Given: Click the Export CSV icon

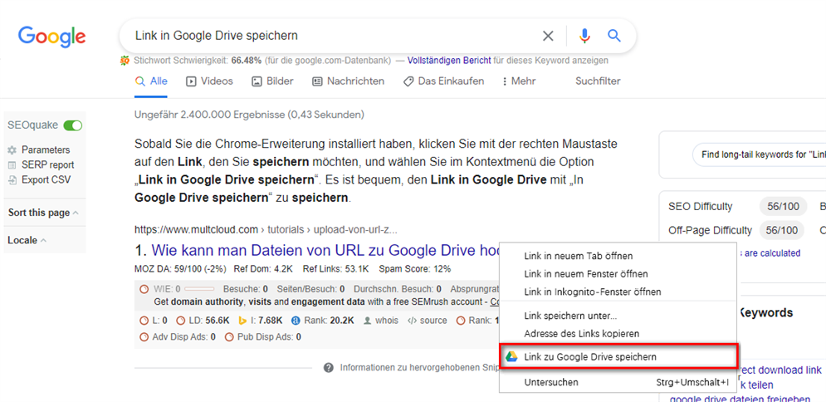Looking at the screenshot, I should 12,180.
